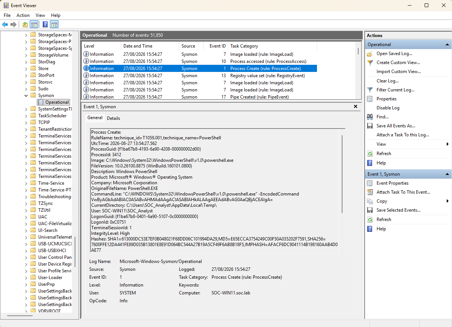Image resolution: width=452 pixels, height=327 pixels.
Task: Collapse the Operational actions section header arrow
Action: click(x=447, y=45)
